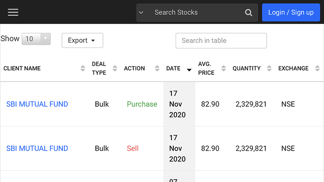Click the magnifier search icon
The width and height of the screenshot is (324, 182).
(248, 13)
